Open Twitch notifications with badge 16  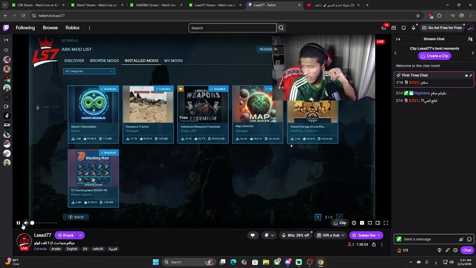(384, 28)
